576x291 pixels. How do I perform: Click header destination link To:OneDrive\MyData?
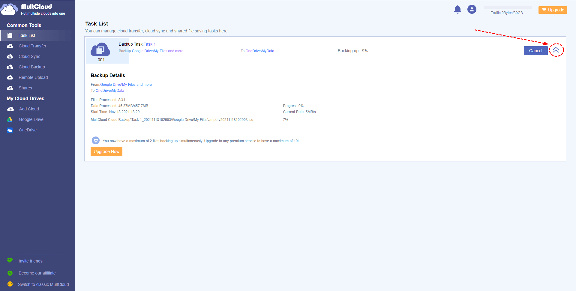point(257,51)
